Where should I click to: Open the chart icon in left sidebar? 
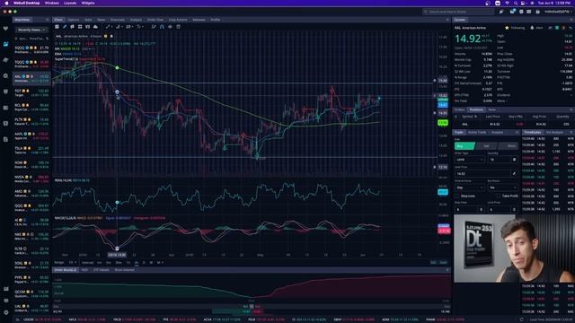coord(5,44)
